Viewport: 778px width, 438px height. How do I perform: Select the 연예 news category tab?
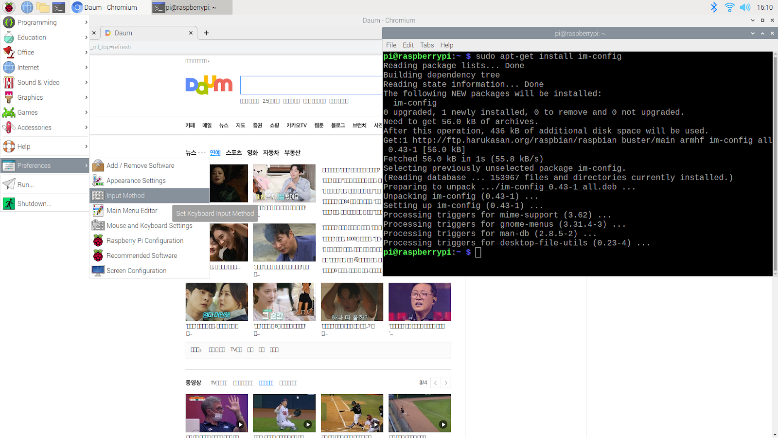point(215,153)
